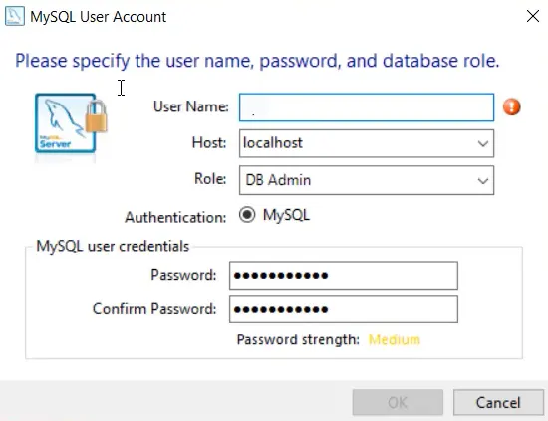Focus the User Name input field
The image size is (548, 421).
coord(367,107)
